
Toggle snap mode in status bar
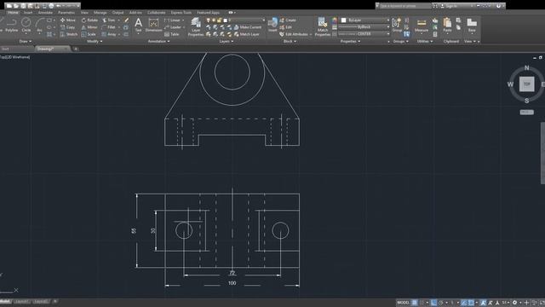coord(422,303)
